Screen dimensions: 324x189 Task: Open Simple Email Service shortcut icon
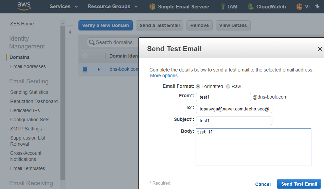pos(152,6)
